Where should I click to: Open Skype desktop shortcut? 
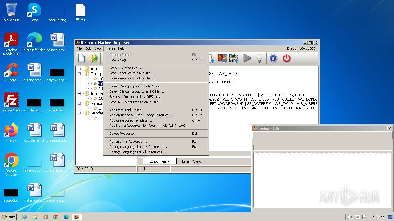tap(34, 13)
